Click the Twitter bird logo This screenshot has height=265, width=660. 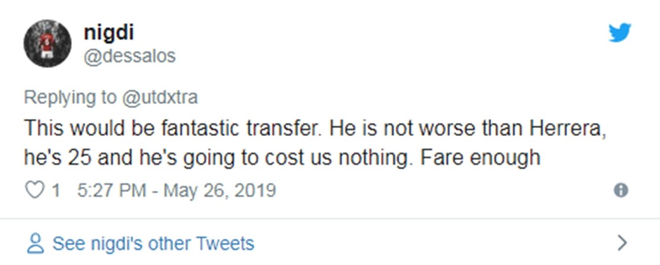click(619, 33)
